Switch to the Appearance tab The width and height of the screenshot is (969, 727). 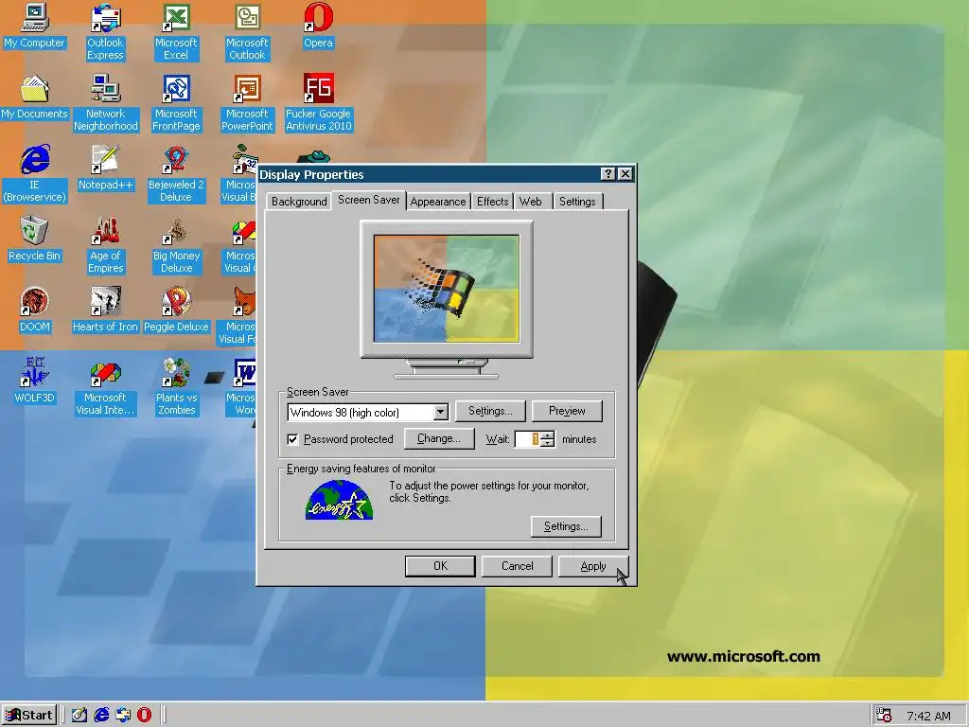tap(437, 202)
